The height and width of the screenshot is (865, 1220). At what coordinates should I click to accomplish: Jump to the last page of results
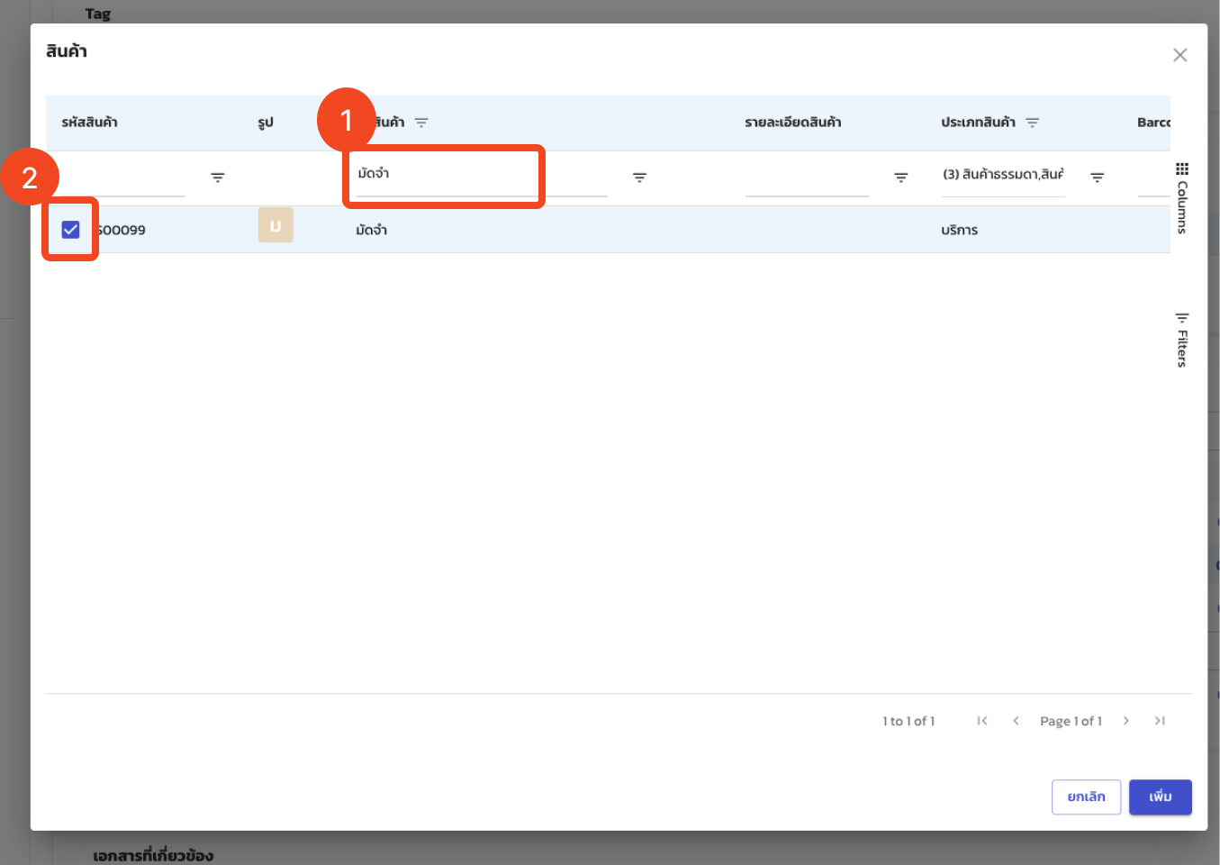1160,721
